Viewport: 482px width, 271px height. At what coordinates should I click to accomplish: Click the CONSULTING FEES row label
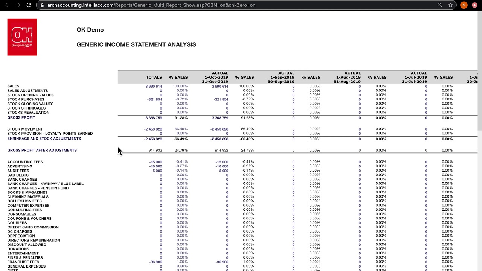tap(24, 210)
